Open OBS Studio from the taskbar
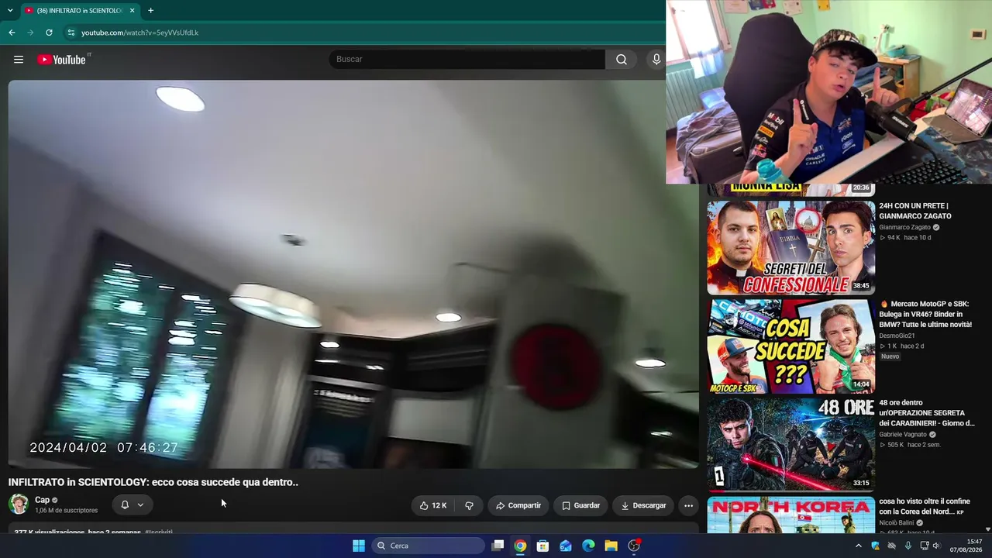Image resolution: width=992 pixels, height=558 pixels. (634, 546)
